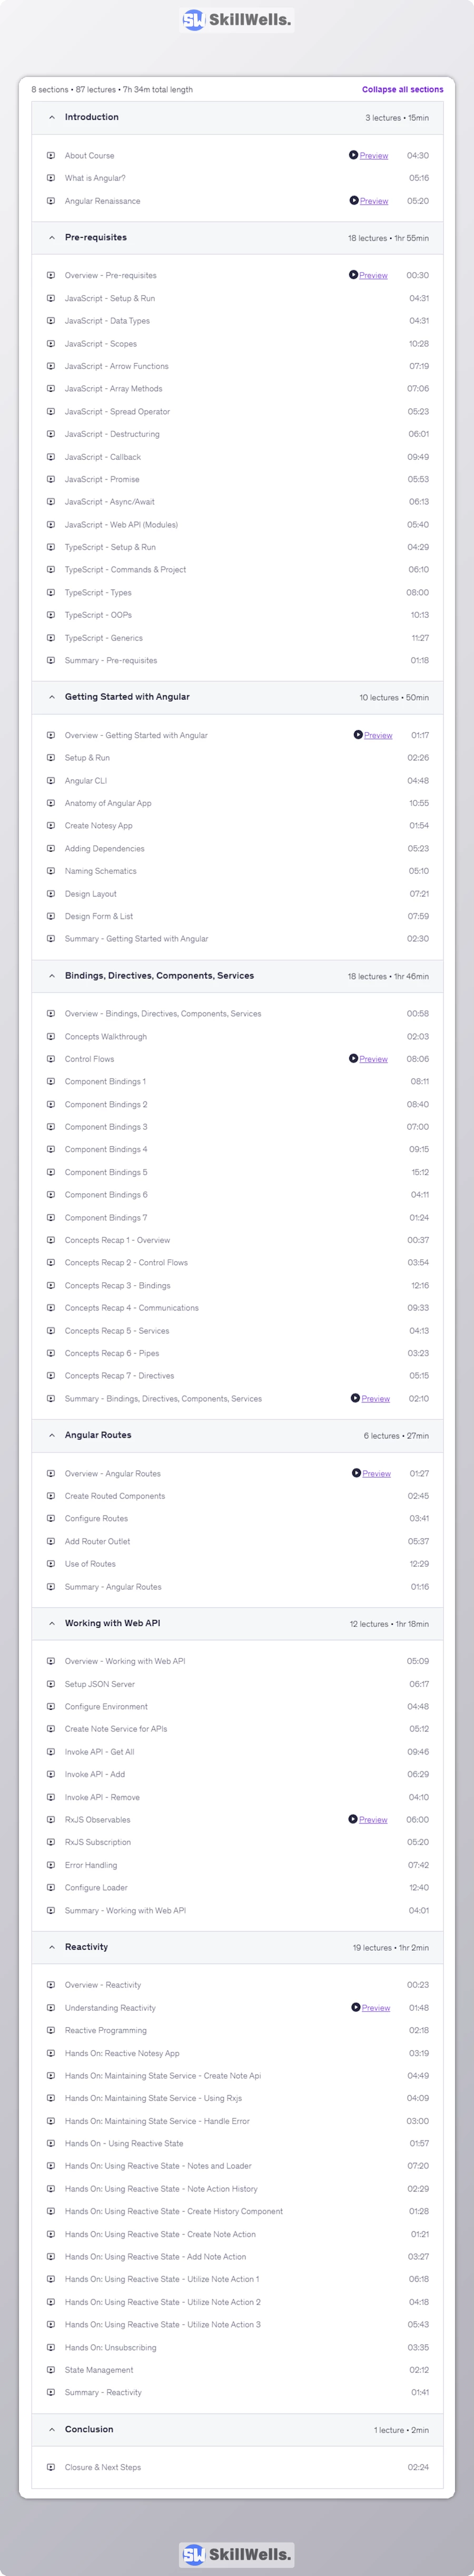Toggle the Reactivity section chevron
The image size is (474, 2576).
52,1947
